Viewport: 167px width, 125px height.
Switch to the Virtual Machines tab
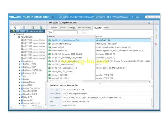[x=84, y=28]
